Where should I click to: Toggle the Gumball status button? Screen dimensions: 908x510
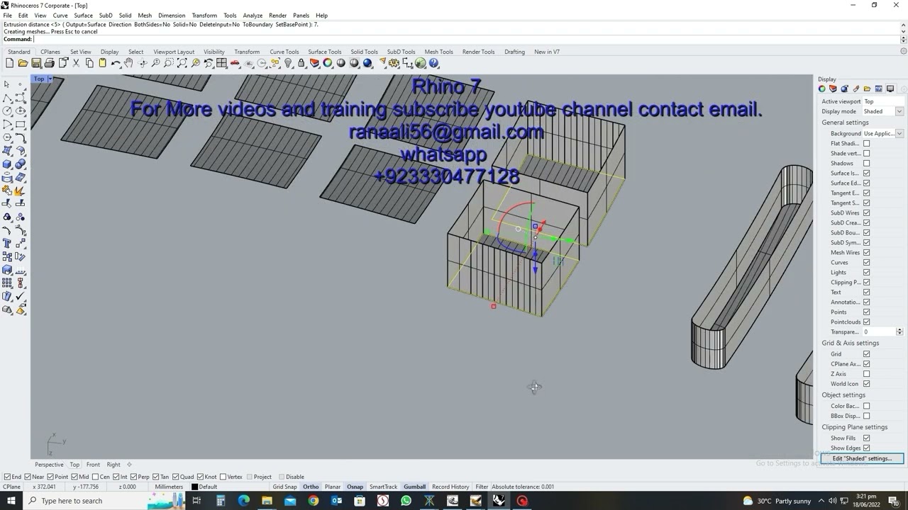[414, 487]
